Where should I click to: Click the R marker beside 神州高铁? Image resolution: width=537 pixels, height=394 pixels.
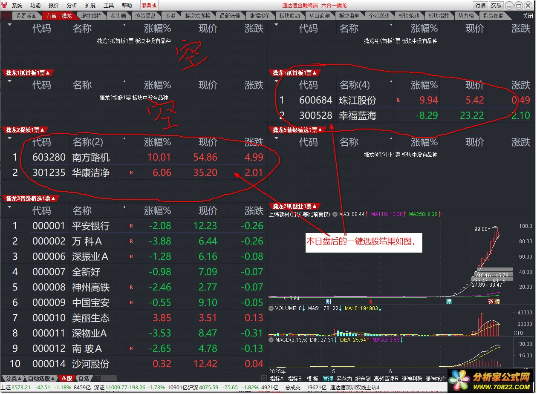[x=131, y=288]
